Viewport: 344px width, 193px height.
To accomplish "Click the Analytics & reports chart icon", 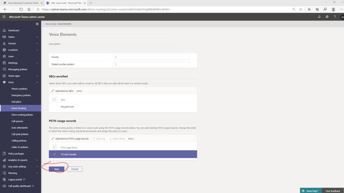I will tap(4, 160).
